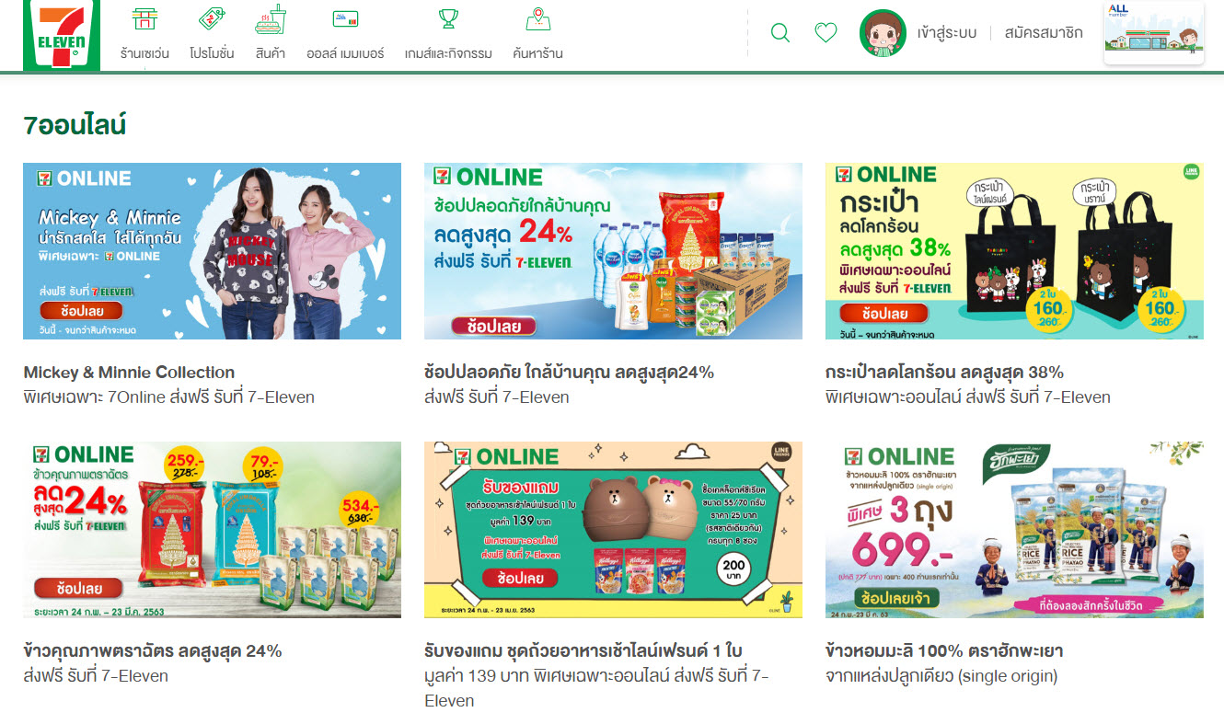Open the ค้นหาร้าน map pin icon
The height and width of the screenshot is (724, 1224).
pyautogui.click(x=537, y=19)
